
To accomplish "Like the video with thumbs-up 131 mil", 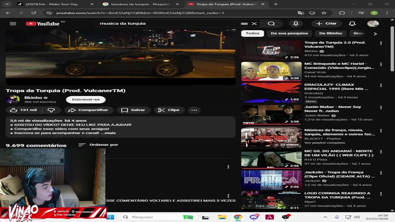I will [23, 110].
